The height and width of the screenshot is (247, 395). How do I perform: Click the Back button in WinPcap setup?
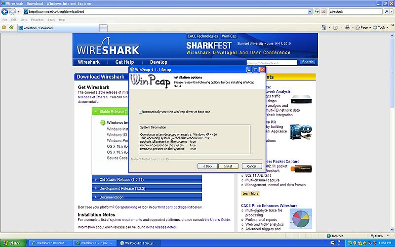207,166
